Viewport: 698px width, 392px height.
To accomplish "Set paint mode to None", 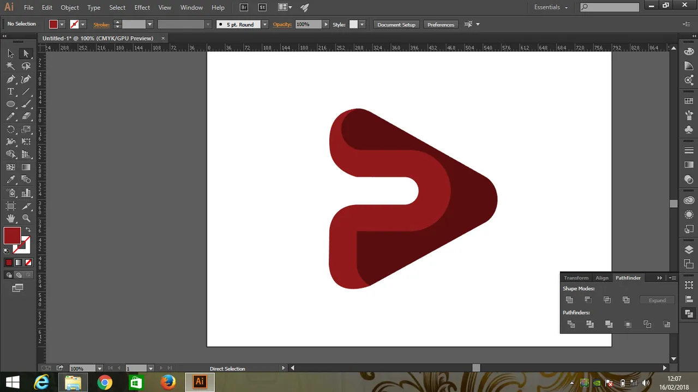I will point(27,262).
